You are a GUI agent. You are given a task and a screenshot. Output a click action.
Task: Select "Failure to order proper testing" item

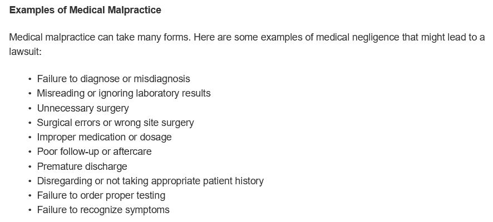[x=101, y=195]
